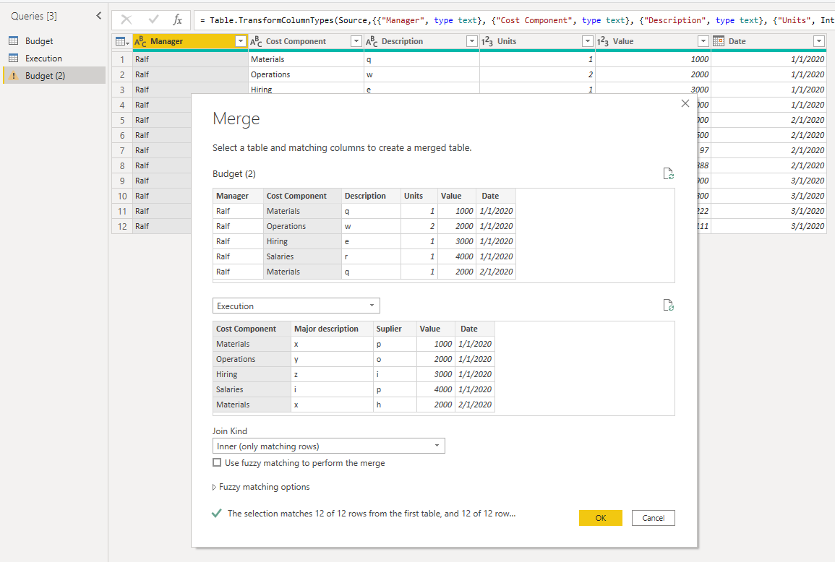Click 'Hiring' cell in Execution preview
835x562 pixels.
click(x=252, y=374)
